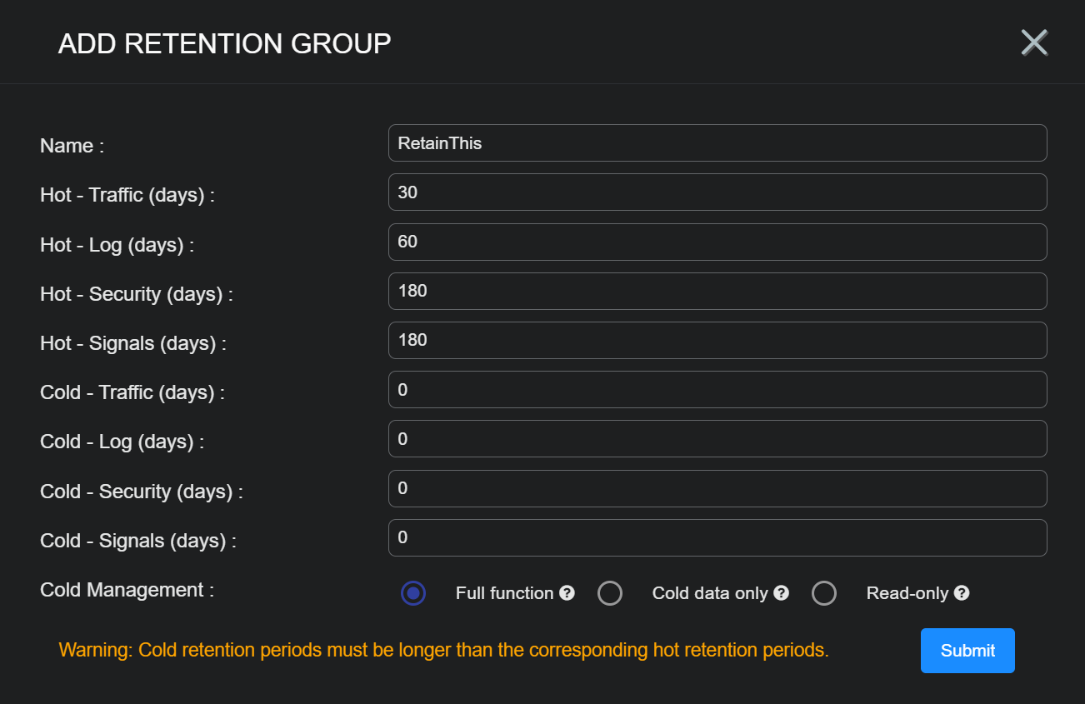This screenshot has width=1085, height=704.
Task: Click help icon next to Read-only
Action: pyautogui.click(x=962, y=593)
